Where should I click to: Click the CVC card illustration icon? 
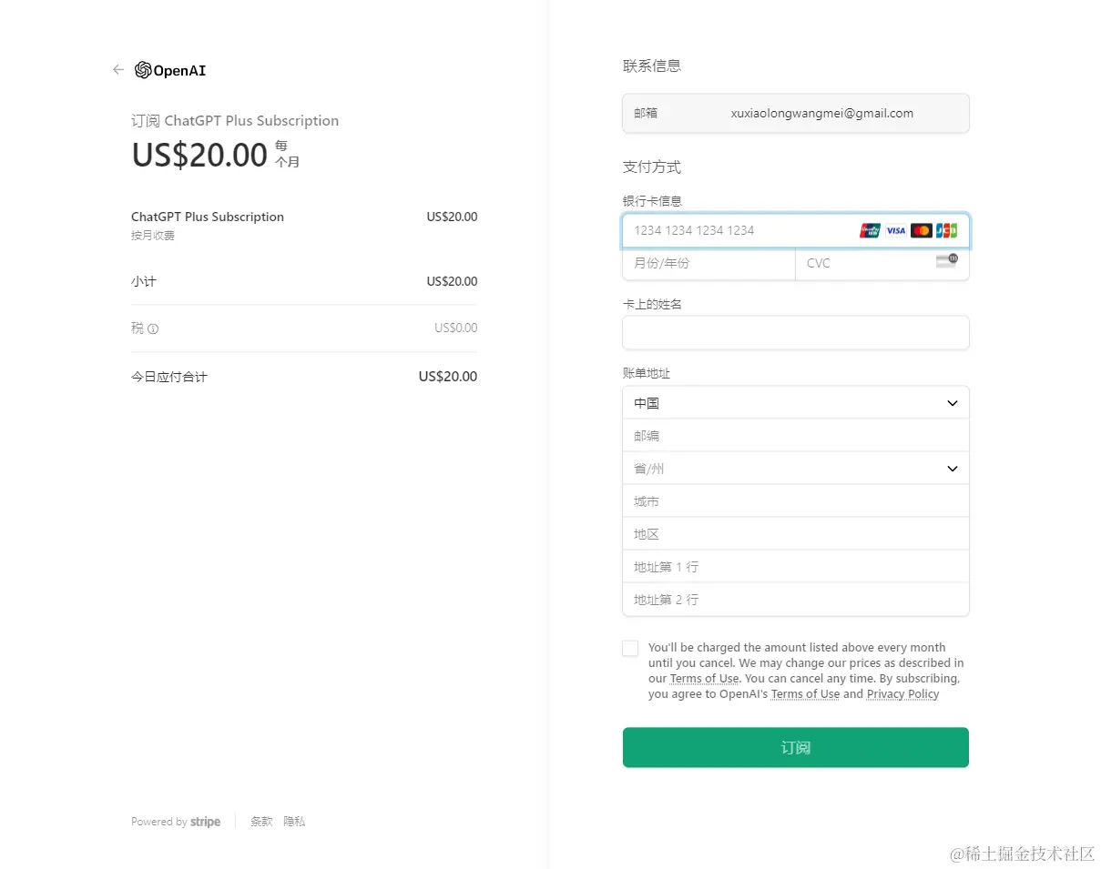947,260
